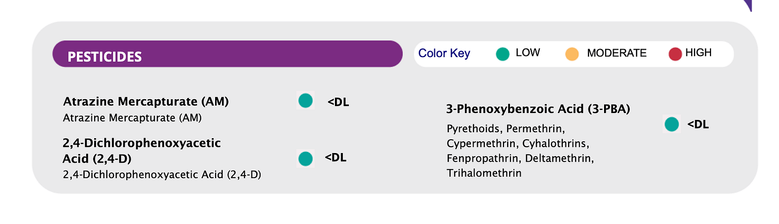Click the green indicator beside 3-PBA
This screenshot has height=224, width=779.
tap(671, 124)
